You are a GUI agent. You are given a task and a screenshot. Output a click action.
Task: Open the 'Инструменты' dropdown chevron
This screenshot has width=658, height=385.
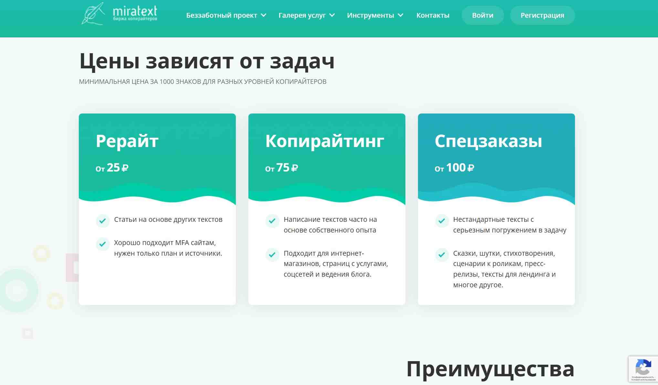pos(401,15)
